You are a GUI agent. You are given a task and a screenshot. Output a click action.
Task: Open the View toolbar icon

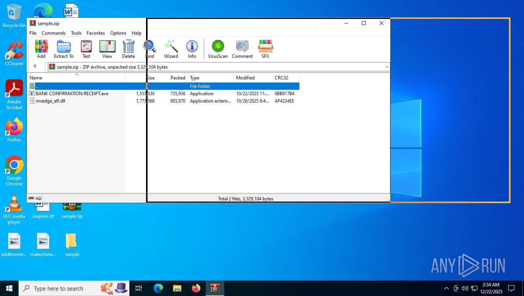107,49
